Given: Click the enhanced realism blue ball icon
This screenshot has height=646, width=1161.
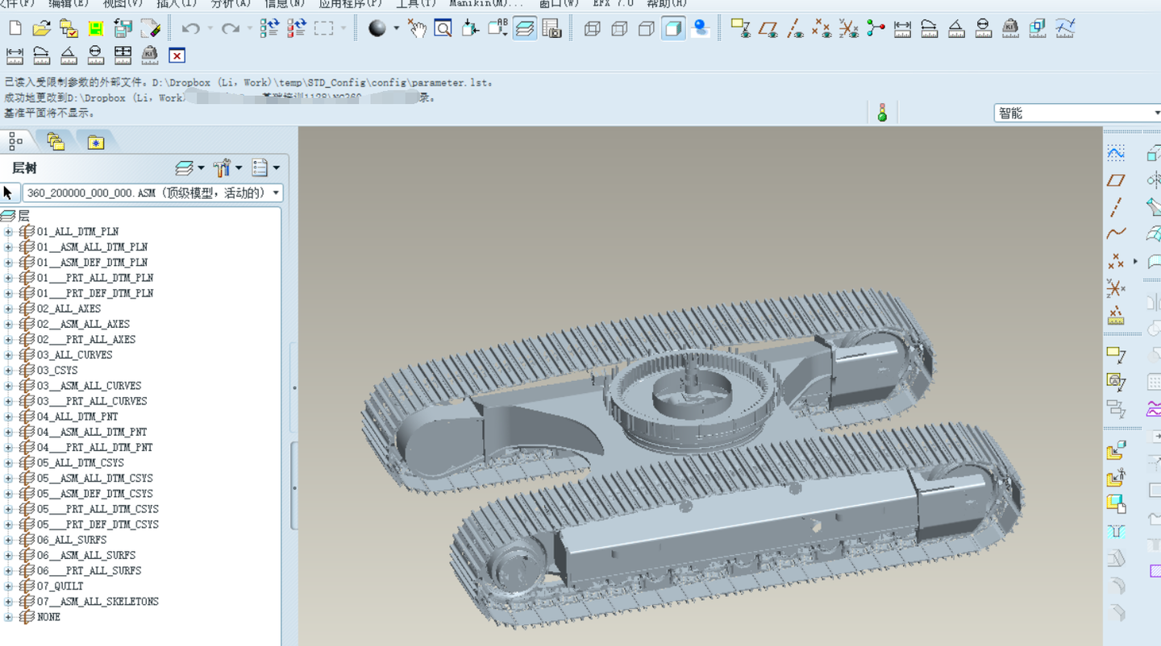Looking at the screenshot, I should pyautogui.click(x=701, y=29).
